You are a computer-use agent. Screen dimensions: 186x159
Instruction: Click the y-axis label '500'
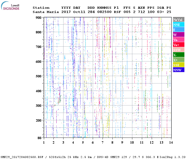39,76
